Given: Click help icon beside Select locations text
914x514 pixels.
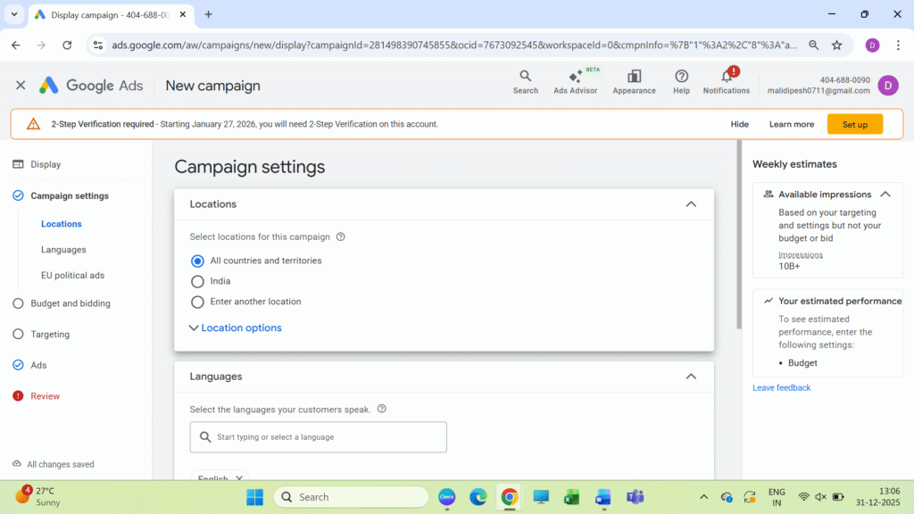Looking at the screenshot, I should point(340,237).
